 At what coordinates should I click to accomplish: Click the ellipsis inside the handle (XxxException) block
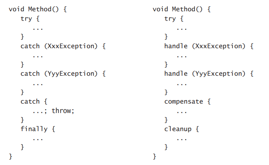click(x=182, y=55)
